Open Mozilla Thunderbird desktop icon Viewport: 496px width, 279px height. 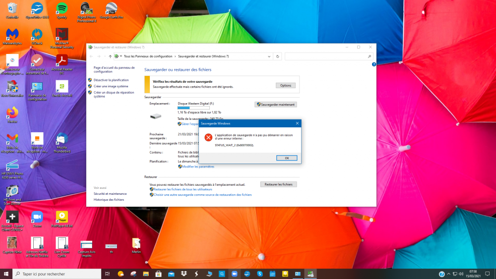(62, 139)
